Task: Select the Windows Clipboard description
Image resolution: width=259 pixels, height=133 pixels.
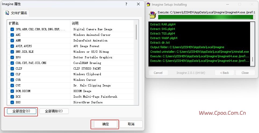Action: click(87, 74)
